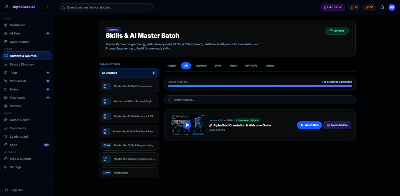
Task: Select CH-05 Master the Skill of Entrepreneur chapter
Action: pos(129,159)
